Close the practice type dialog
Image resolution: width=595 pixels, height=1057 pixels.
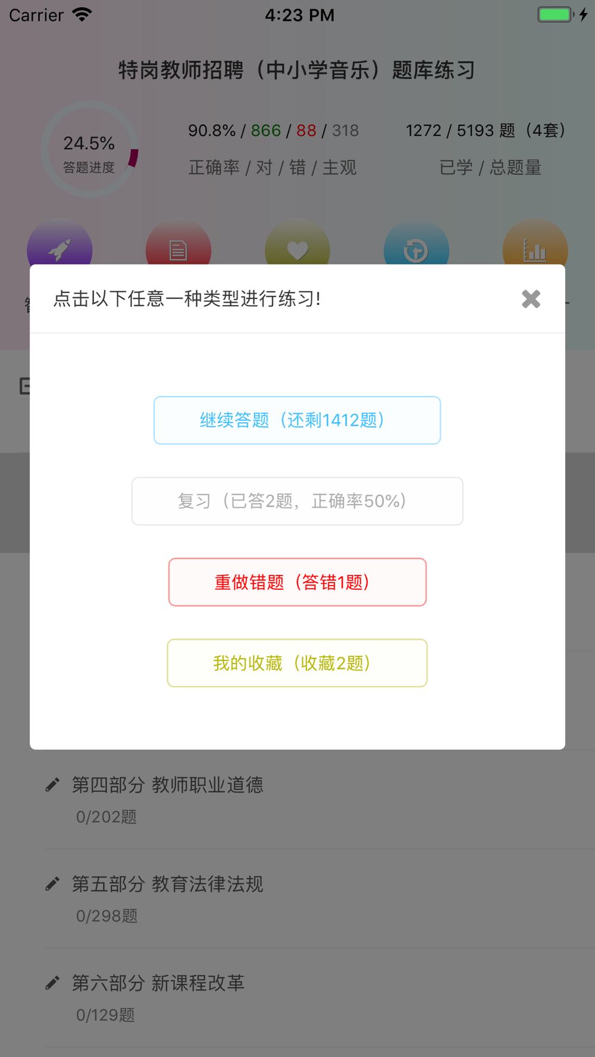point(531,298)
